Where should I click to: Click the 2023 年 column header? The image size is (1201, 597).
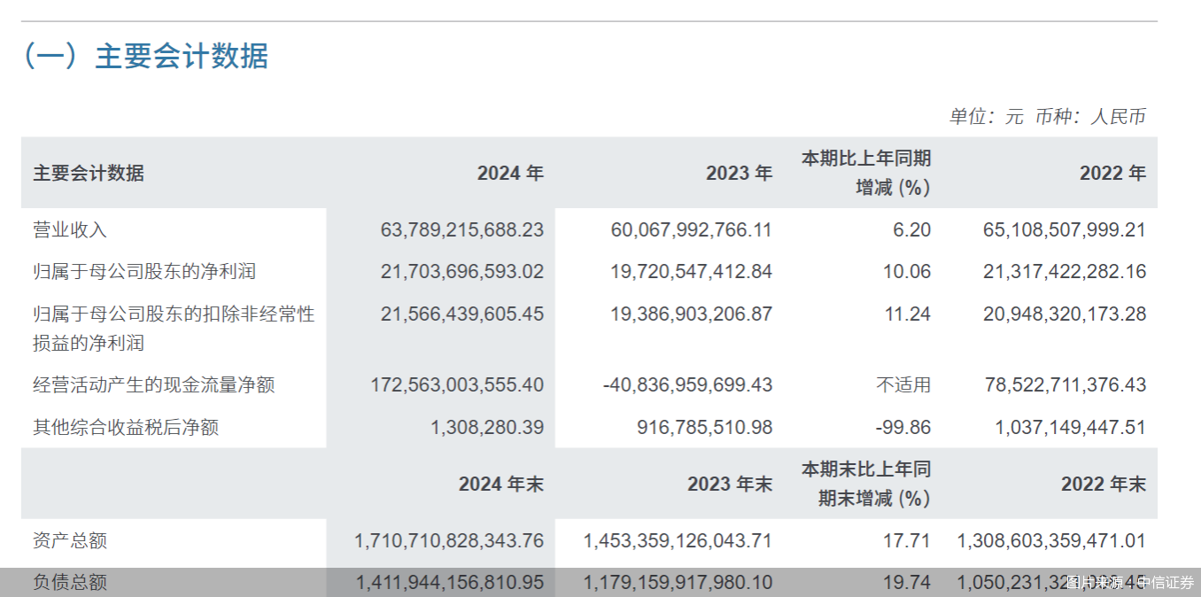739,173
